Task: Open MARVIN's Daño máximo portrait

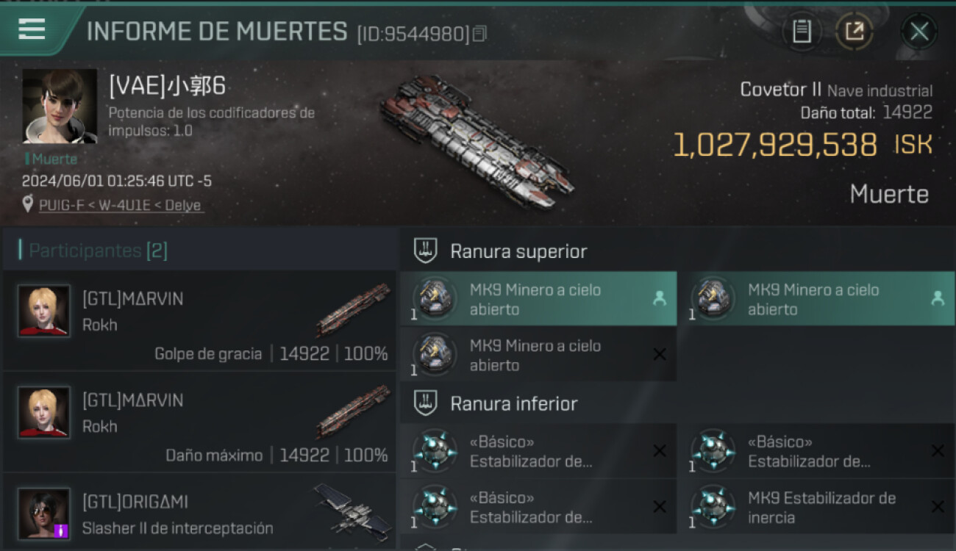Action: (x=44, y=412)
